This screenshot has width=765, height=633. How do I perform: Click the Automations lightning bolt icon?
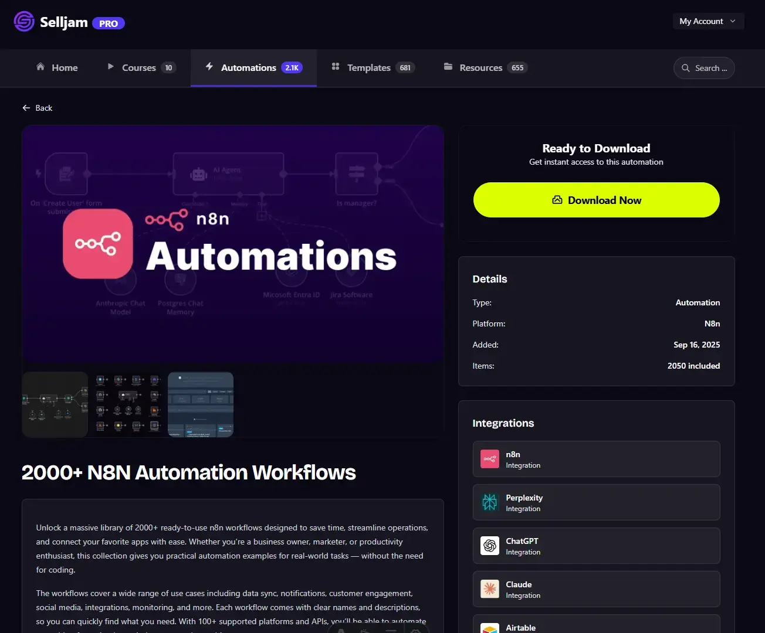click(x=209, y=67)
